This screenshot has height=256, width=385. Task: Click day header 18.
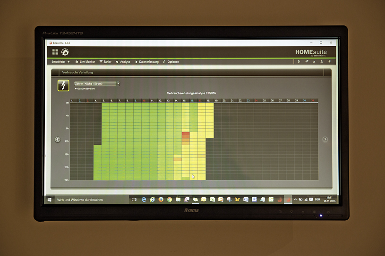(208, 101)
